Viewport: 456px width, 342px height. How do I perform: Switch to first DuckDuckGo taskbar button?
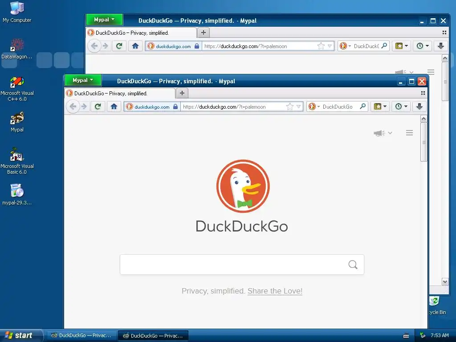tap(82, 336)
